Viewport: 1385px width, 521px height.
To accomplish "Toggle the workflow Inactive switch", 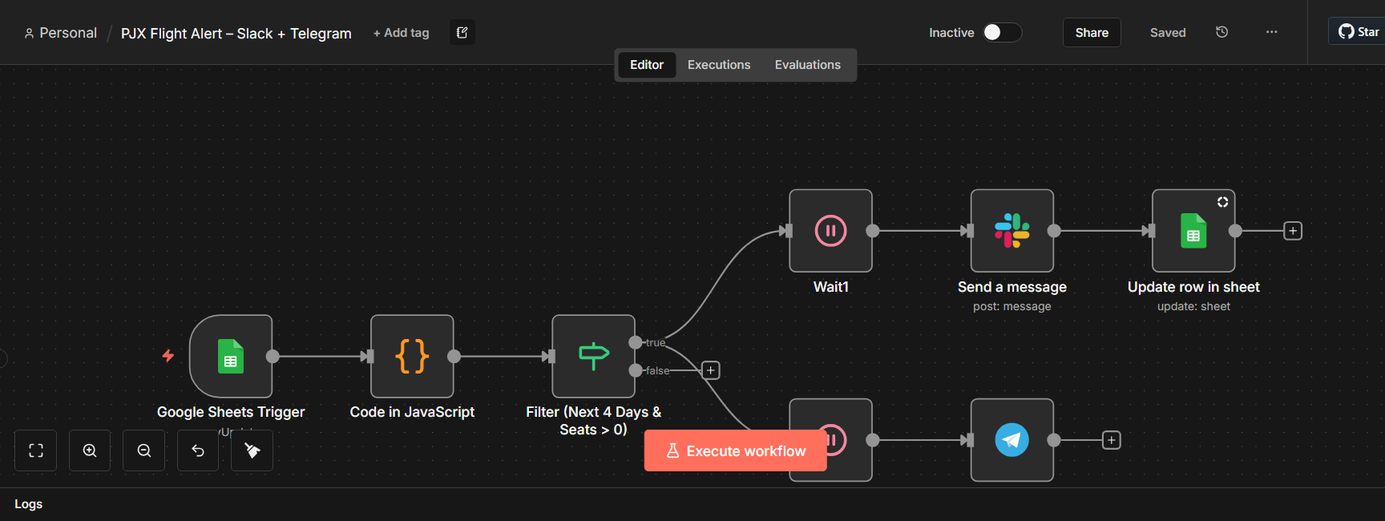I will 1002,32.
